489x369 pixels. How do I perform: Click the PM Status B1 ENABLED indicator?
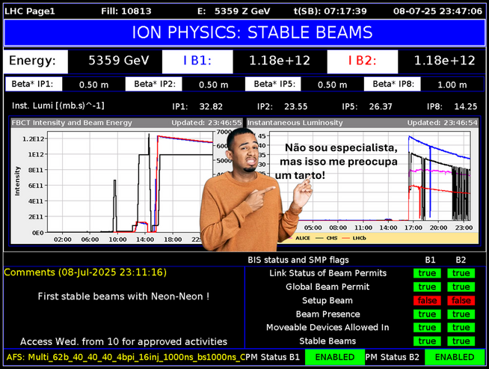tap(334, 358)
